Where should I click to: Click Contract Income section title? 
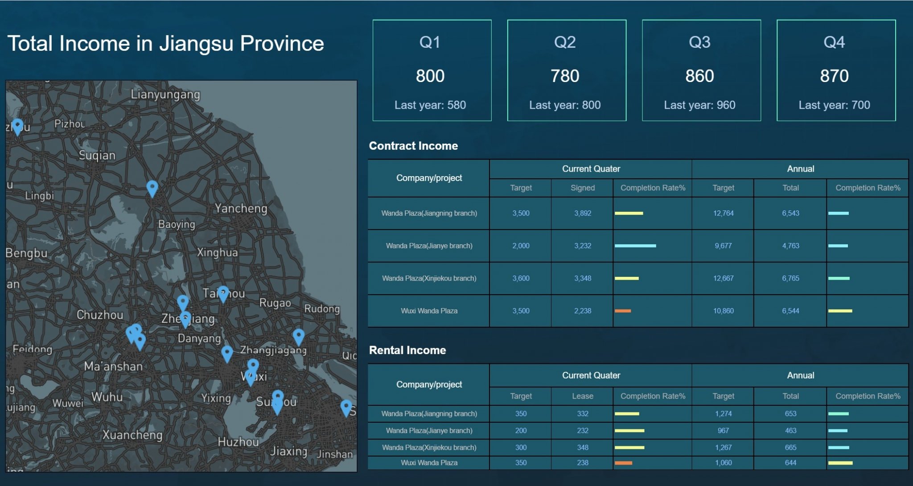coord(413,146)
